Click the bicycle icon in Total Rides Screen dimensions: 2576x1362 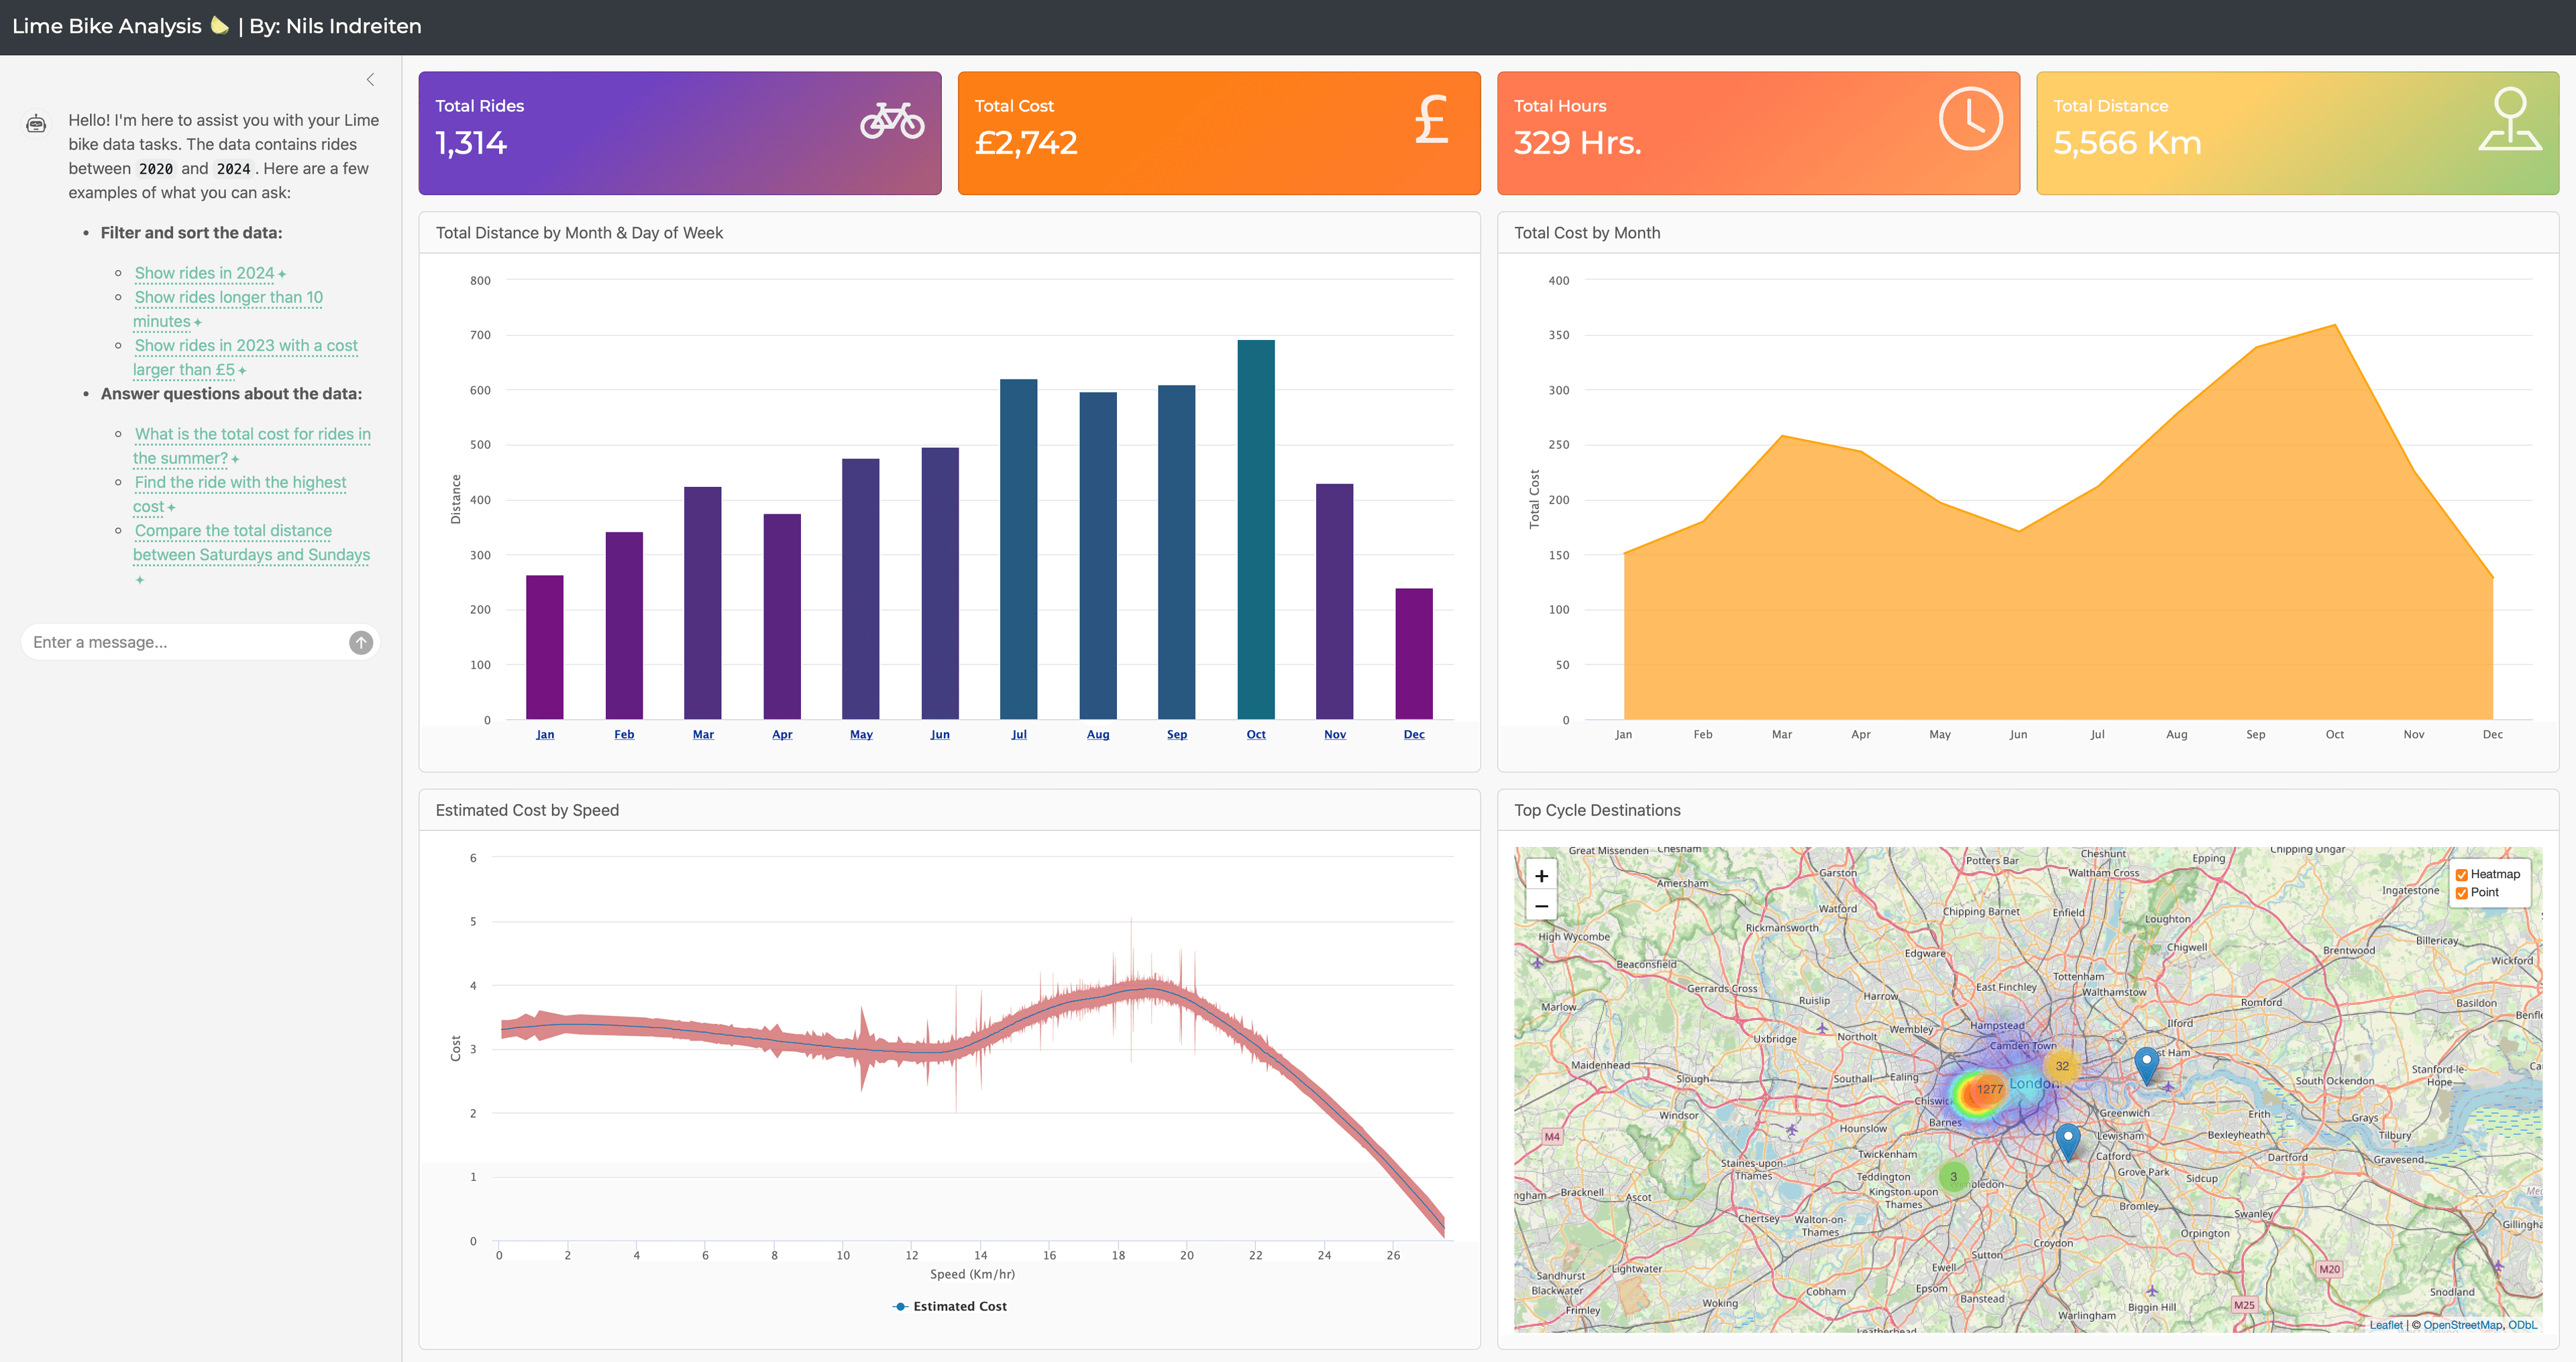892,121
